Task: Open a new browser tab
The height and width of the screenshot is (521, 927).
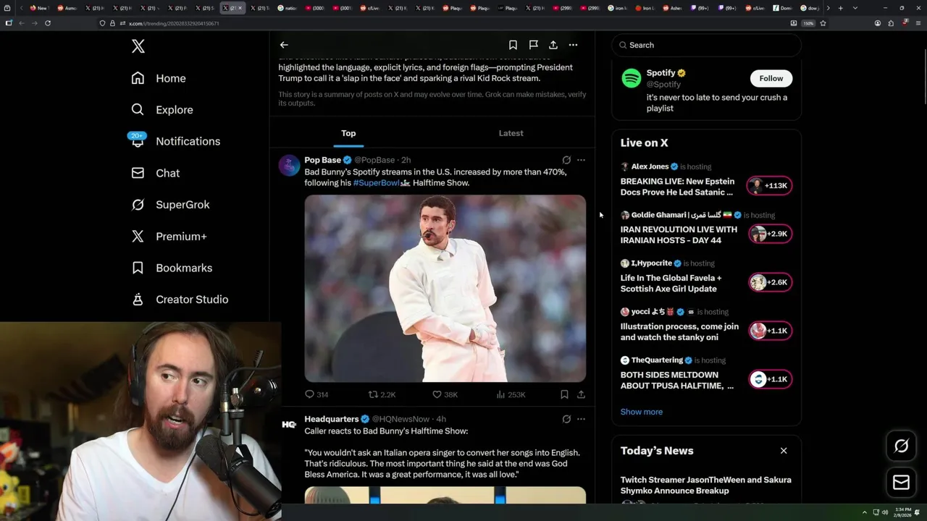Action: coord(840,8)
